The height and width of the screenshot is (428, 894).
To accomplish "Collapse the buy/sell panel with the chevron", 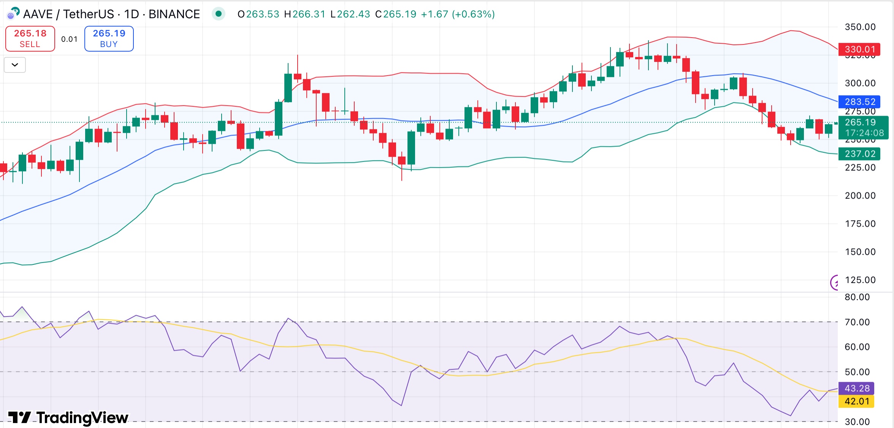I will pyautogui.click(x=14, y=65).
